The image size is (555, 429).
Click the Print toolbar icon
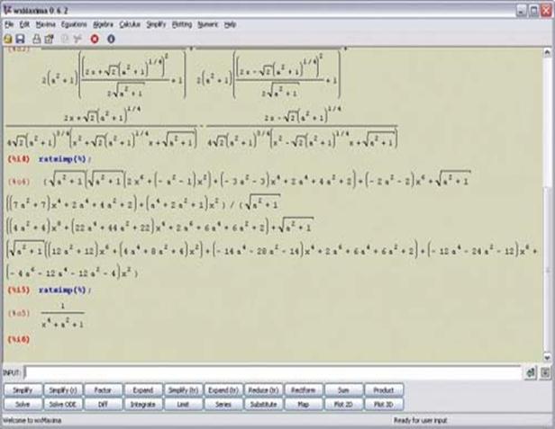pos(36,39)
